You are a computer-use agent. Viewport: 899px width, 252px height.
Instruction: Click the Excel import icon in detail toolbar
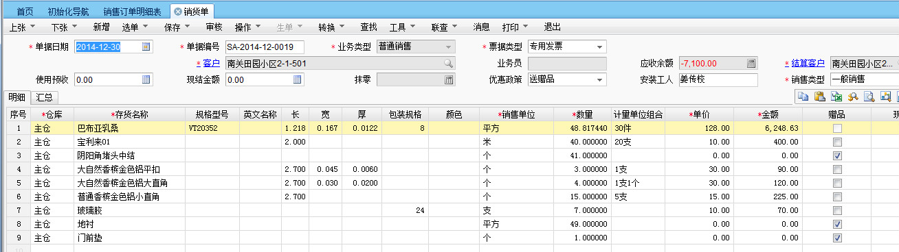coord(836,97)
